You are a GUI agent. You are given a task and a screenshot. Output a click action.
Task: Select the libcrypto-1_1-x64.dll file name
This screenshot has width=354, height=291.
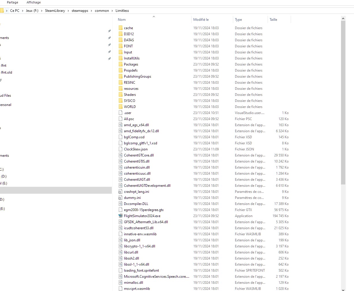point(140,246)
